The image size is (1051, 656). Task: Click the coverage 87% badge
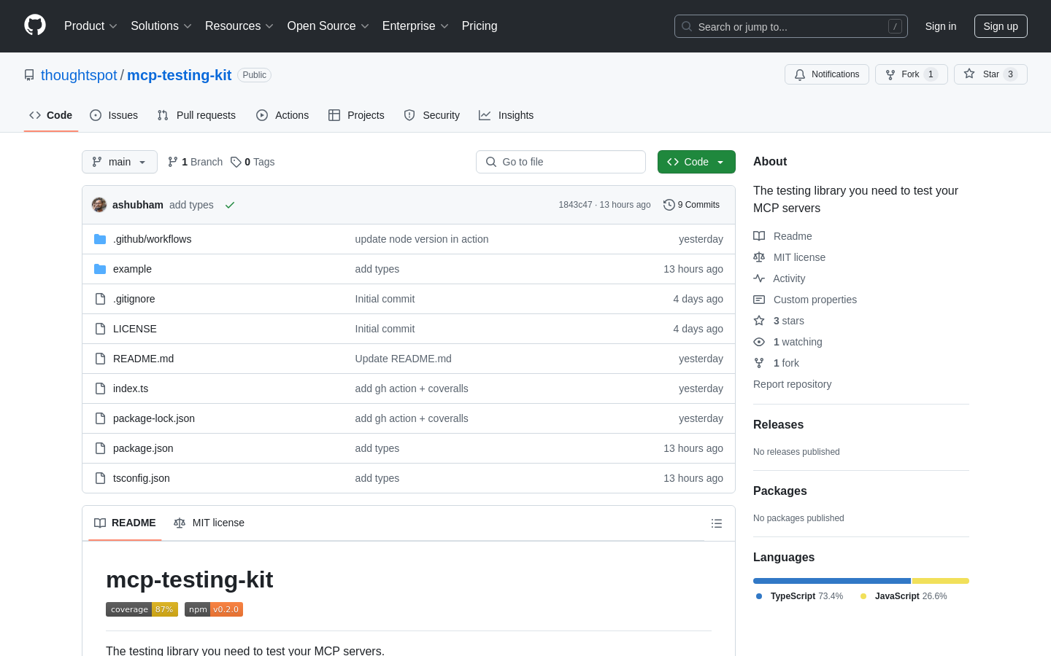pyautogui.click(x=142, y=609)
